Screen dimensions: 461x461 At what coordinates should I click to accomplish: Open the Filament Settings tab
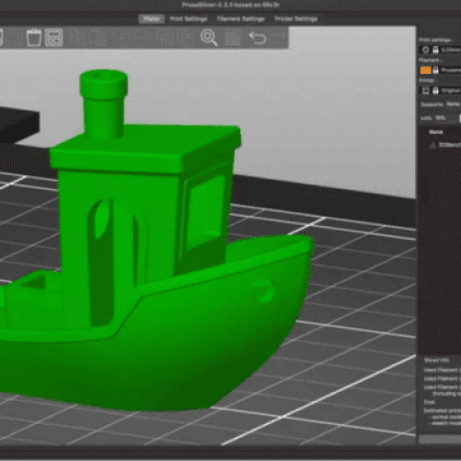tap(241, 19)
